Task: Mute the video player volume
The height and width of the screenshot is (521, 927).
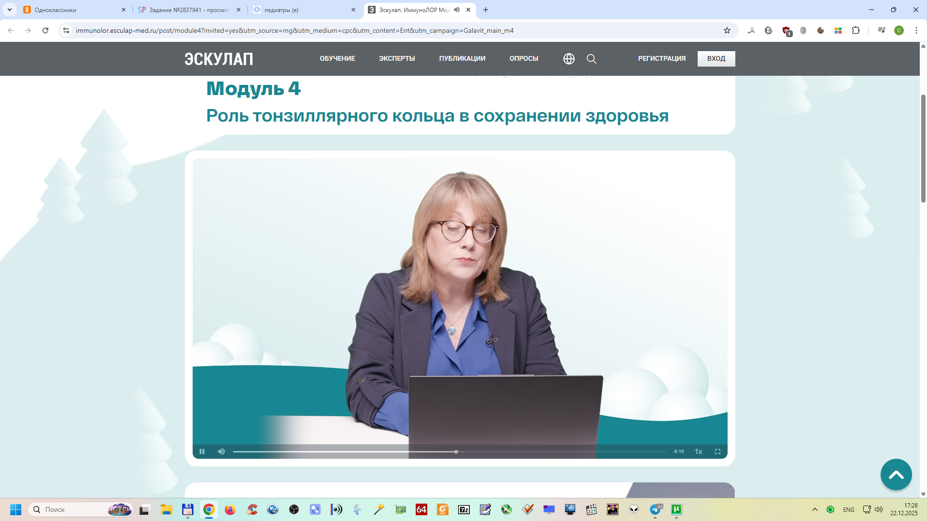Action: 221,452
